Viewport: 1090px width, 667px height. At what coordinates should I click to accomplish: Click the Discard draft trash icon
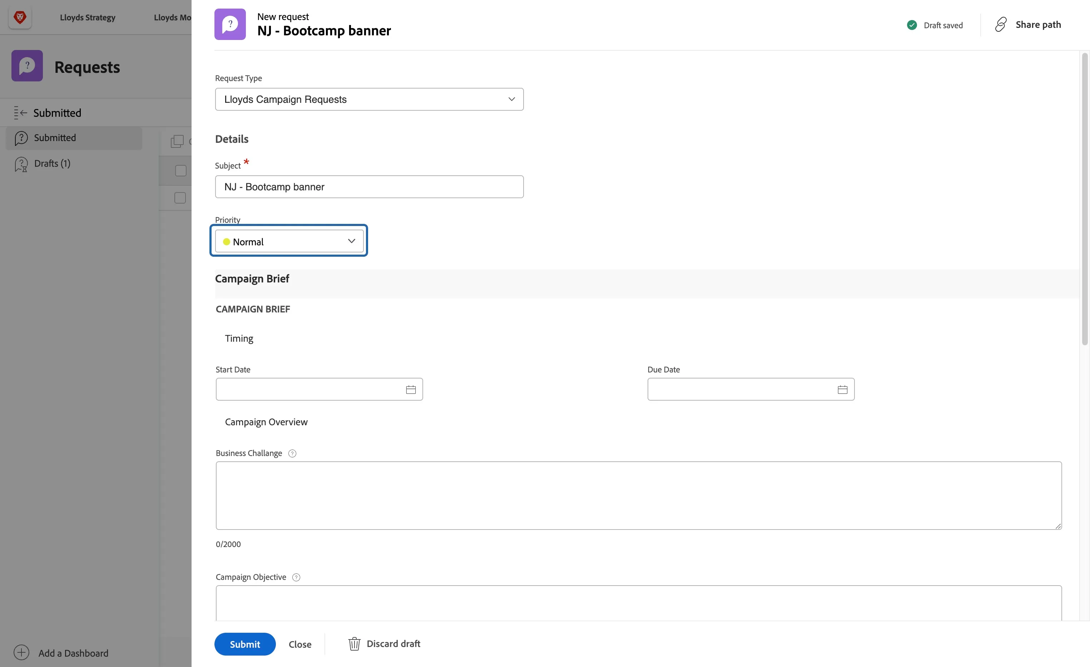pos(354,643)
